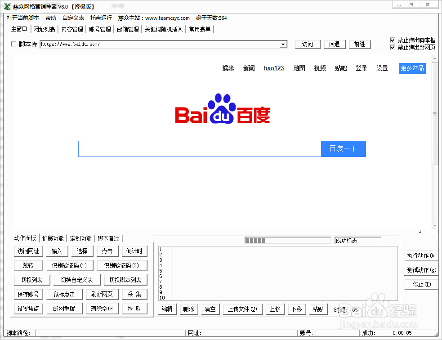Click the 刷新网页 button

point(102,294)
